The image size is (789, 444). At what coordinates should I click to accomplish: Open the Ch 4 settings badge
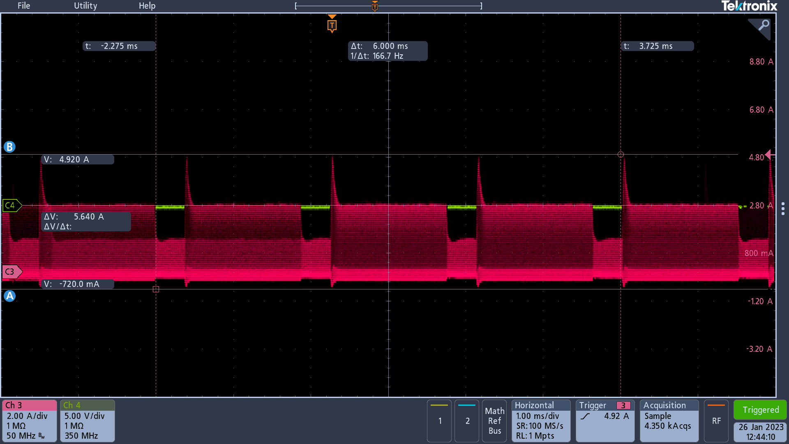click(88, 421)
